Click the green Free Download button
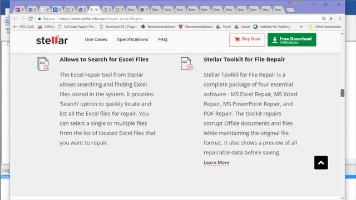The width and height of the screenshot is (356, 200). [x=291, y=39]
